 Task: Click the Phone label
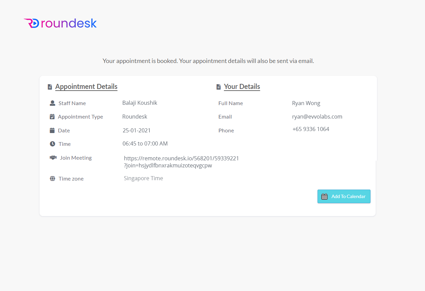[x=226, y=131]
